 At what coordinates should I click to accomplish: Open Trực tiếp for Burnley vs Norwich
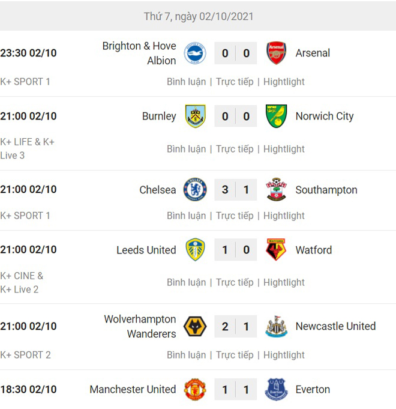[x=235, y=149]
